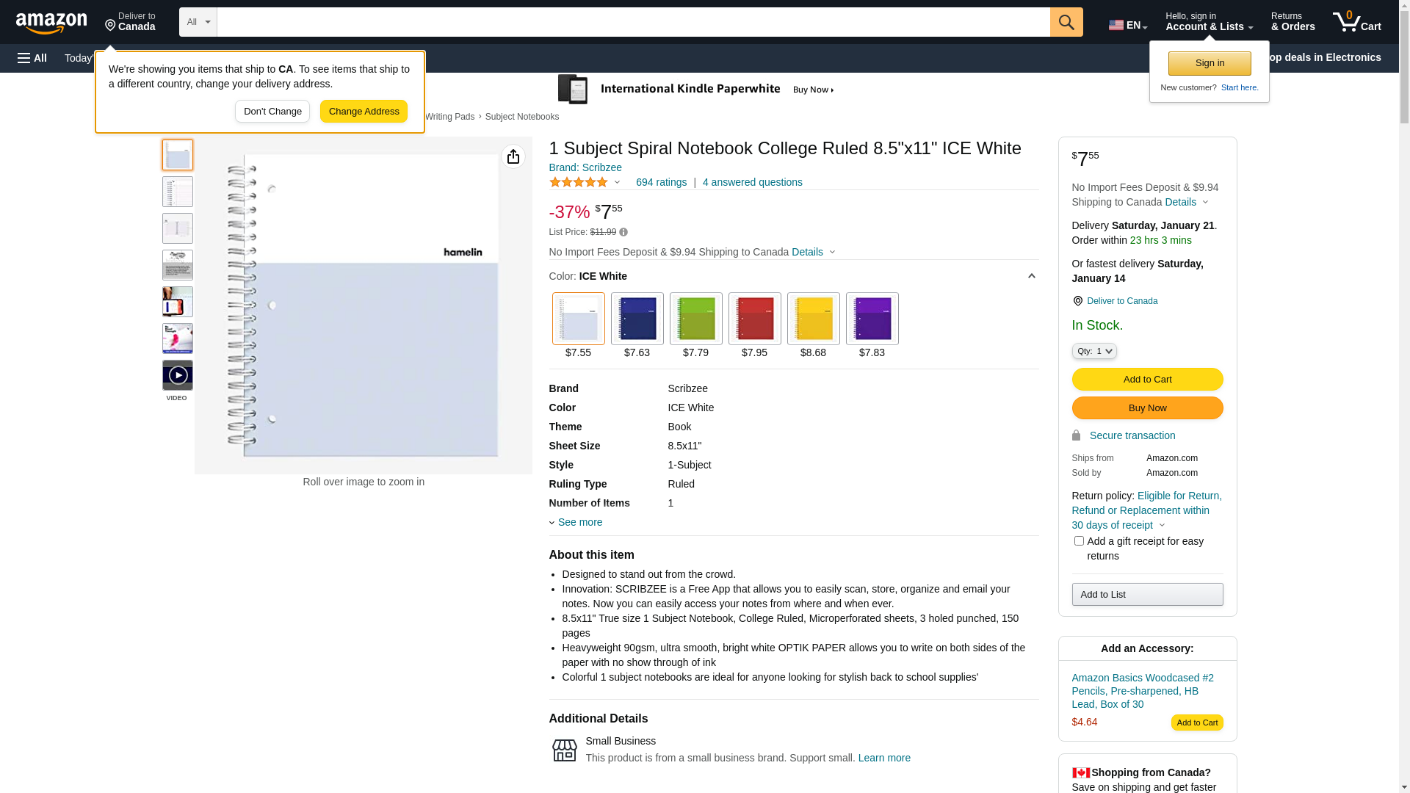This screenshot has height=793, width=1410.
Task: Click the Change Address button
Action: click(364, 112)
